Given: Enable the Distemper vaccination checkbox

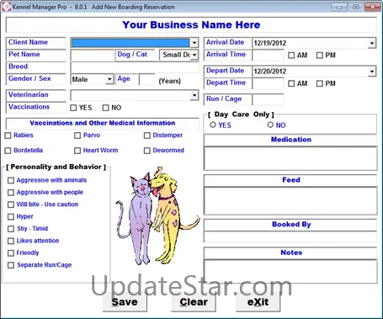Looking at the screenshot, I should (147, 136).
